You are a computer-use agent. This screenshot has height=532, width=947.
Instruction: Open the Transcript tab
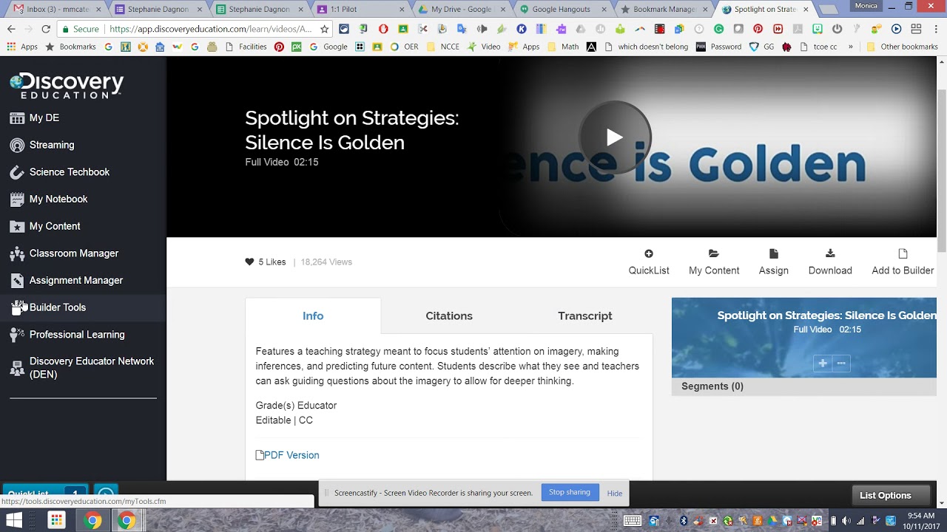pyautogui.click(x=585, y=316)
